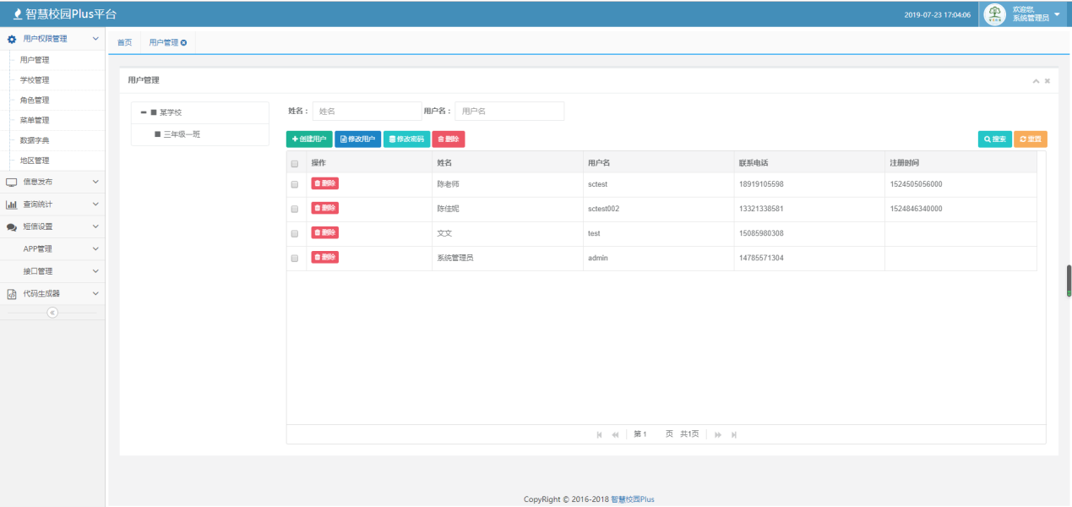
Task: Close the 用户管理 tab with its x icon
Action: [184, 42]
